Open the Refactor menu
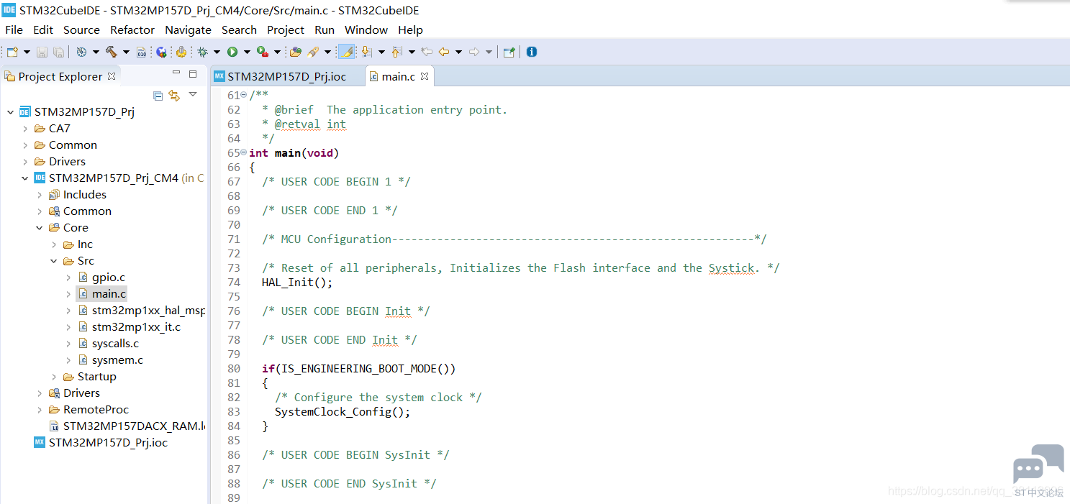The width and height of the screenshot is (1070, 504). 132,29
